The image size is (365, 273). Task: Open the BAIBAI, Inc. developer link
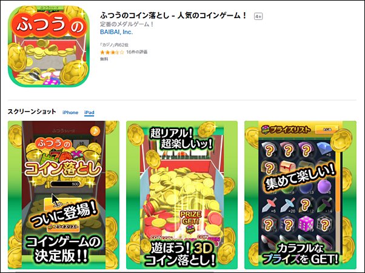(x=116, y=32)
